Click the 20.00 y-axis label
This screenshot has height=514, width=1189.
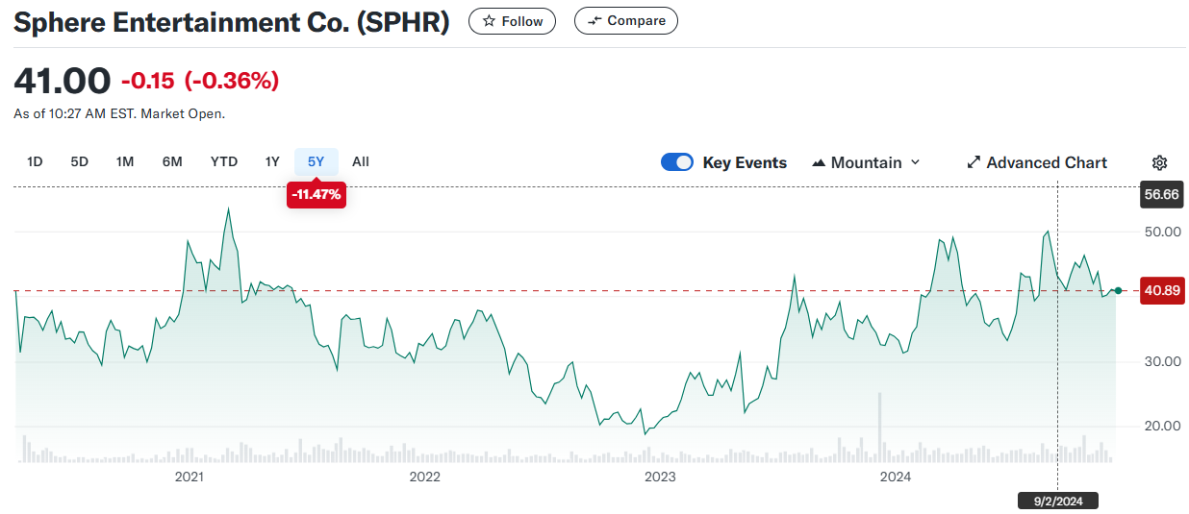point(1161,426)
